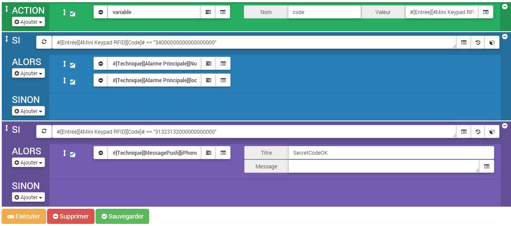Toggle the checkbox of the '[Alarme Principale][Nu' action
The image size is (511, 226).
(x=73, y=65)
